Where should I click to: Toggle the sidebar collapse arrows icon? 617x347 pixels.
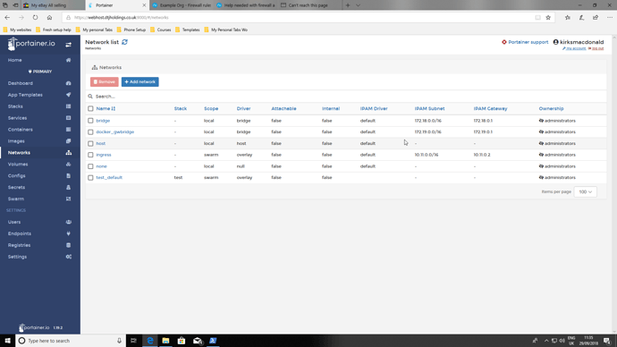click(x=69, y=45)
